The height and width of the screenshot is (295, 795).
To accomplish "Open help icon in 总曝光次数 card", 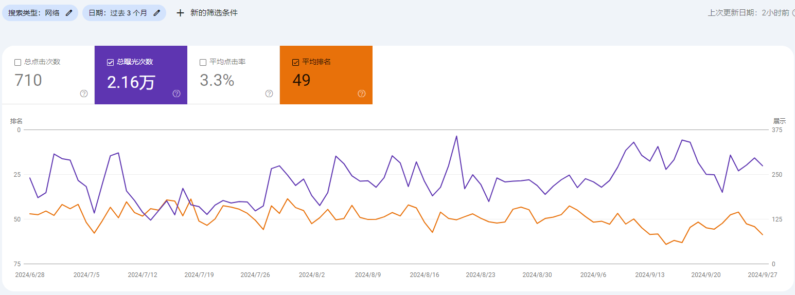I will (176, 94).
